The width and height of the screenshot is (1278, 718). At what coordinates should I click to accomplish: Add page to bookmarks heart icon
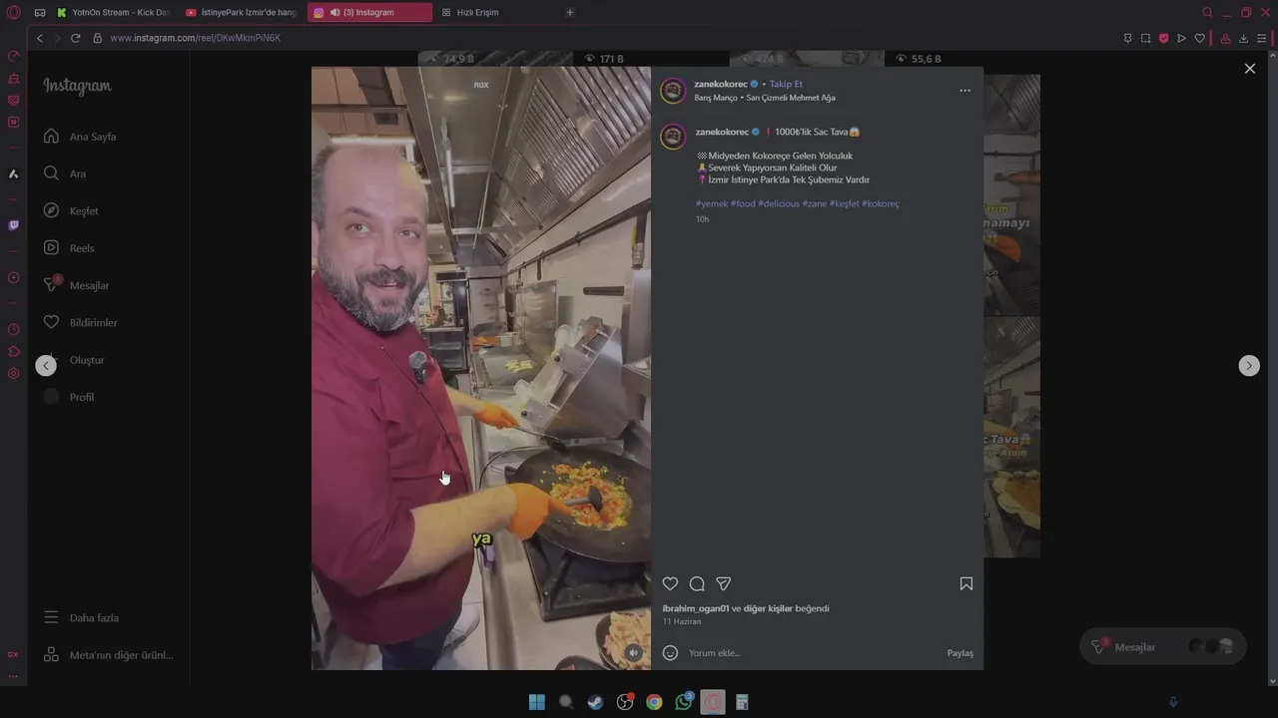coord(1199,38)
